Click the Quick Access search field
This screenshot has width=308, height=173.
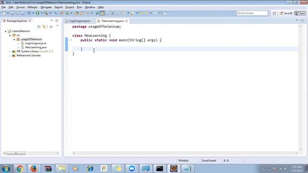coord(252,13)
